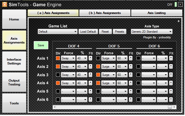The height and width of the screenshot is (116, 185).
Task: Open Axis 1 DOF 4 percent 40 dropdown
Action: (x=82, y=58)
